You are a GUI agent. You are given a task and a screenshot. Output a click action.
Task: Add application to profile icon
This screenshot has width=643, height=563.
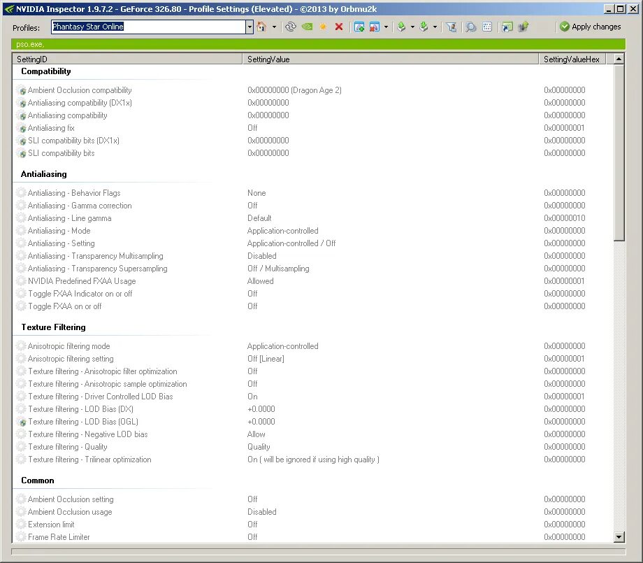359,27
